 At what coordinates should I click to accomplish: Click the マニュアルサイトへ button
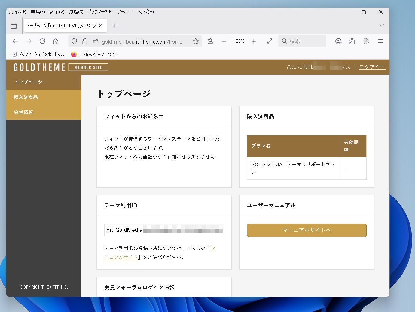click(307, 230)
